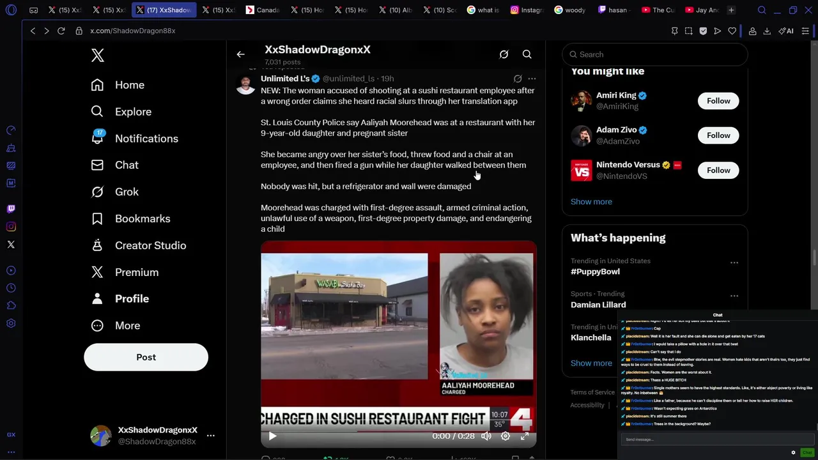Open Creator Studio
This screenshot has width=818, height=460.
click(138, 245)
